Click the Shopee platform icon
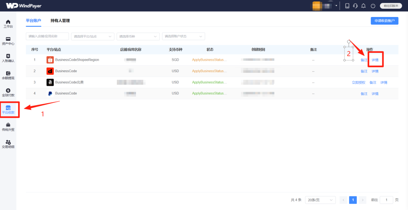Image resolution: width=408 pixels, height=210 pixels. tap(50, 60)
